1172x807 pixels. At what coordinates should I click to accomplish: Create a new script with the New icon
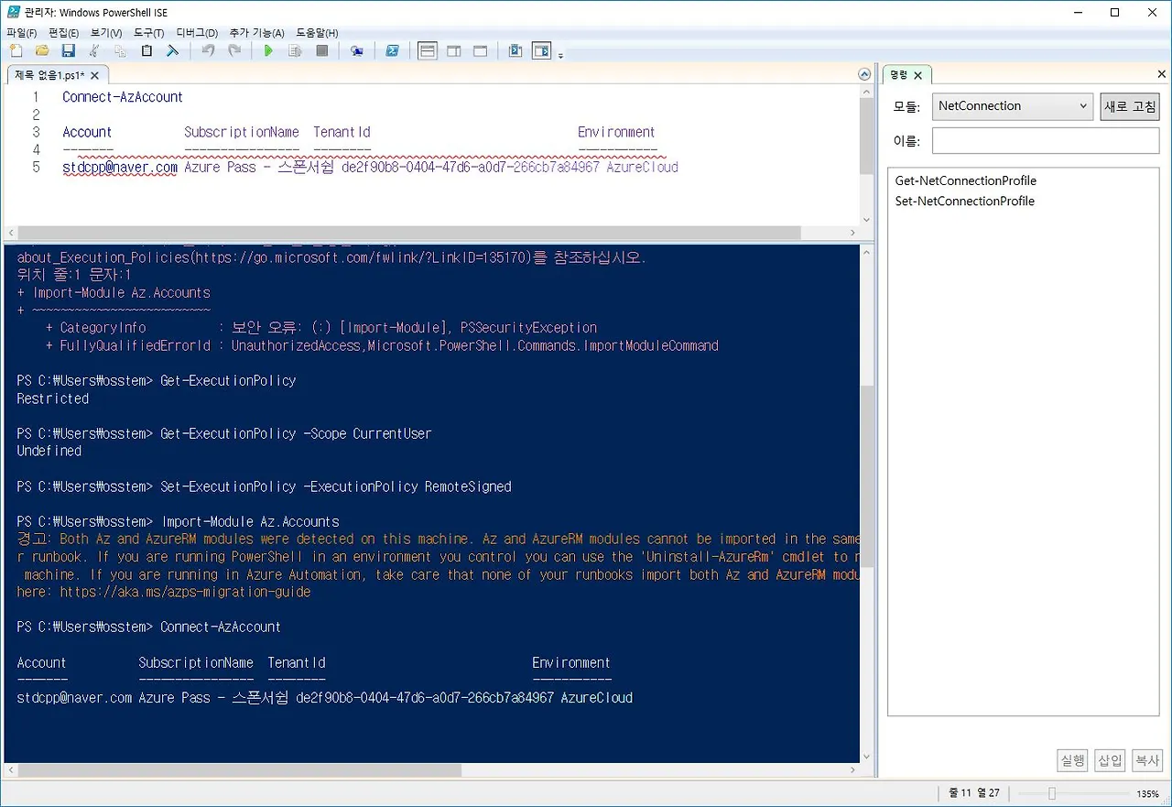pos(16,51)
